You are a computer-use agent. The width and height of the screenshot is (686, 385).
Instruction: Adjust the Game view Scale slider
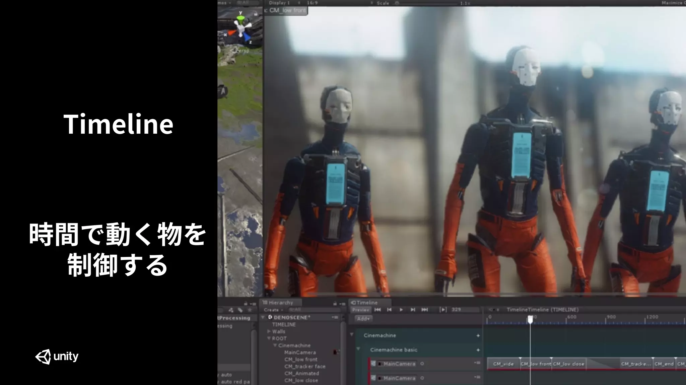(425, 3)
